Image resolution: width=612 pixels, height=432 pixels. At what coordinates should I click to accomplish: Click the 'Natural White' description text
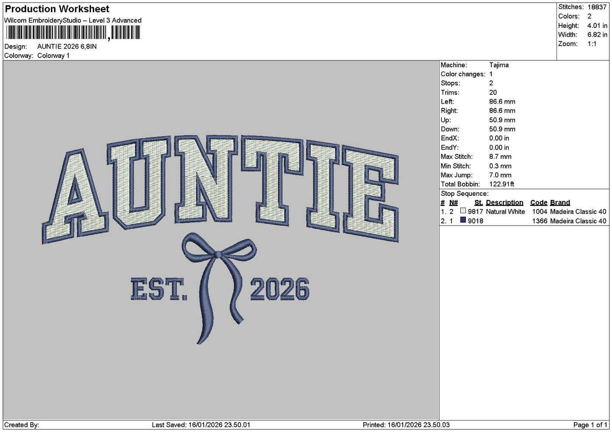505,212
